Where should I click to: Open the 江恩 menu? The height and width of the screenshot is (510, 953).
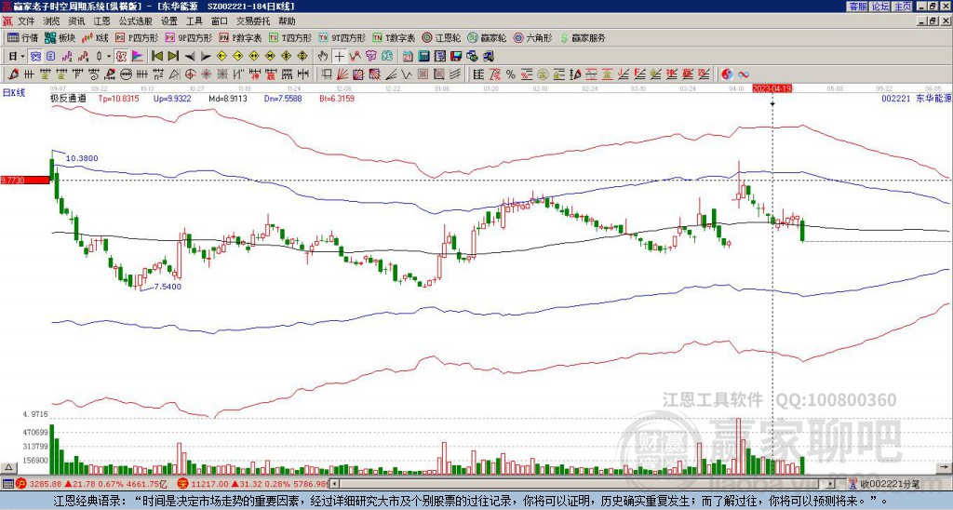coord(101,21)
